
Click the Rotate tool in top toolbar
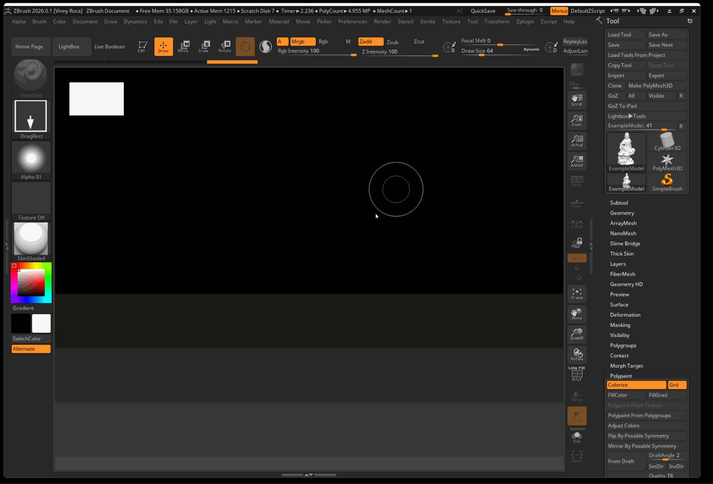pyautogui.click(x=225, y=46)
